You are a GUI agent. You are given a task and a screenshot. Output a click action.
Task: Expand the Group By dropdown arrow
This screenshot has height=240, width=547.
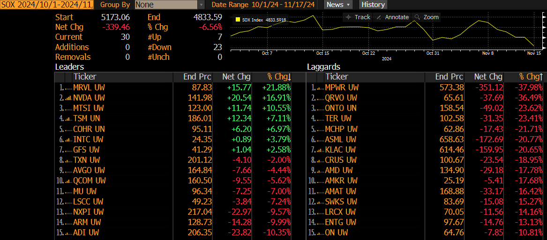(x=202, y=5)
